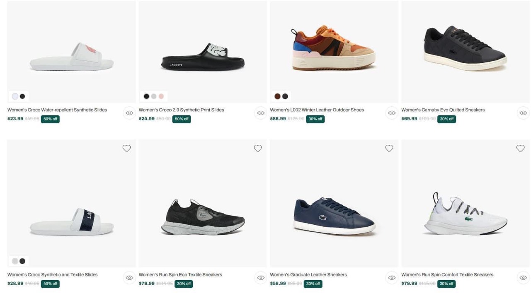Select black swatch for Croco Synthetic Textile Slides
The height and width of the screenshot is (293, 531).
pos(22,261)
